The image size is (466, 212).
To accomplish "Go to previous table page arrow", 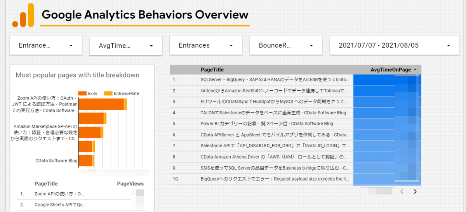I will [x=402, y=191].
